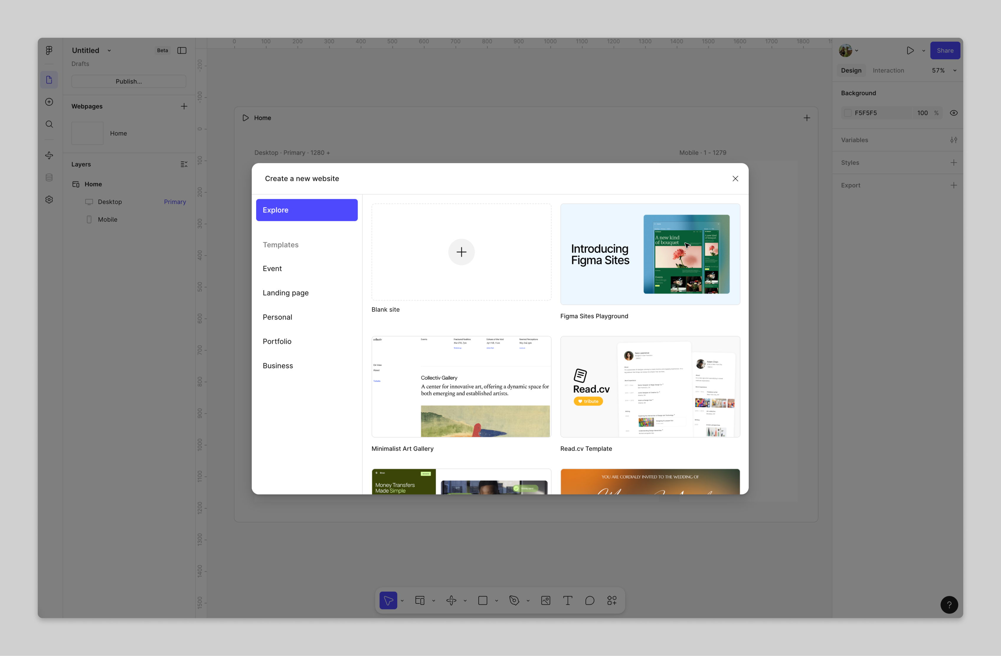The width and height of the screenshot is (1001, 656).
Task: Click the Publish... button
Action: (x=129, y=81)
